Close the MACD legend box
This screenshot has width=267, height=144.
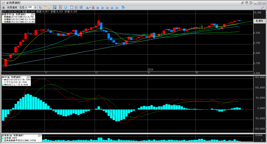click(x=29, y=77)
